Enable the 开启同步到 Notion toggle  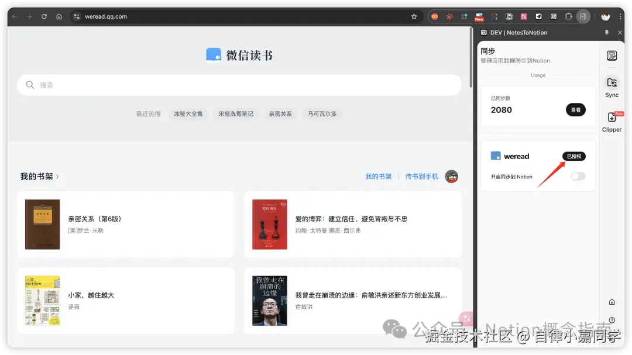[x=578, y=177]
